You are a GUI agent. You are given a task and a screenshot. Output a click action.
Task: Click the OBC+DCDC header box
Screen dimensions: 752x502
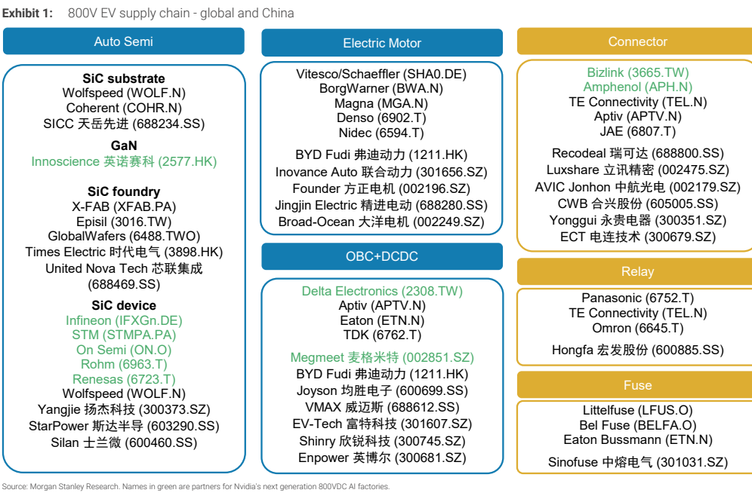(x=382, y=256)
